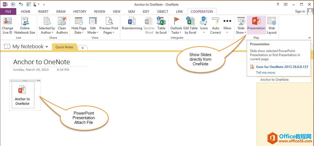Screen dimensions: 314x146
Task: Add a new section with plus tab
Action: (x=83, y=48)
